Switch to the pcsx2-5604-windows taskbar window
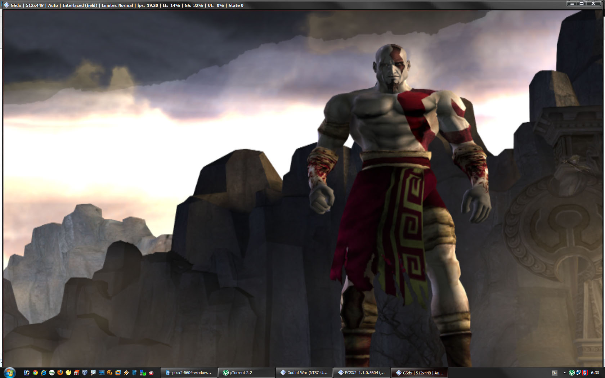The image size is (605, 378). click(189, 373)
